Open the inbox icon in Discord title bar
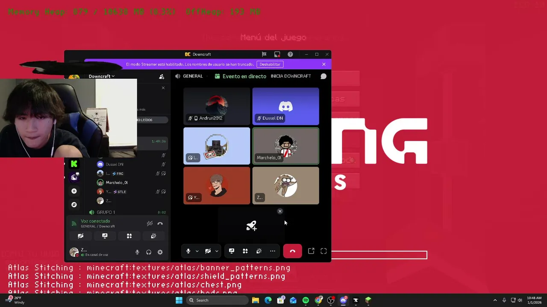The image size is (547, 307). tap(277, 54)
